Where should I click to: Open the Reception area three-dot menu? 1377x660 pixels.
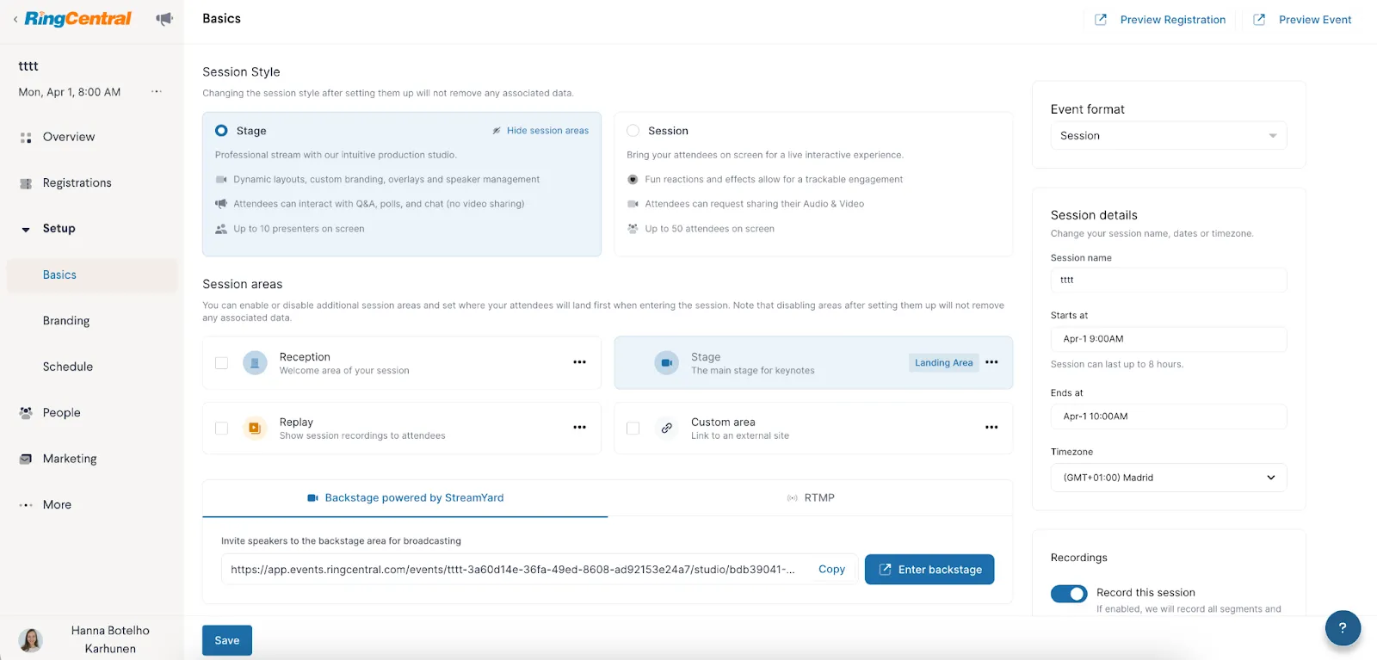point(579,362)
